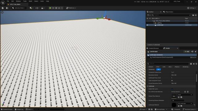
Task: Open the Actor menu
Action: click(42, 1)
